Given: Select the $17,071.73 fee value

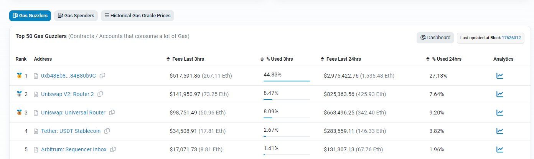Looking at the screenshot, I should pos(183,149).
